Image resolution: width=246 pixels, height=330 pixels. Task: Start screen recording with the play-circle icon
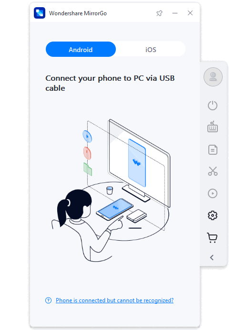coord(213,193)
